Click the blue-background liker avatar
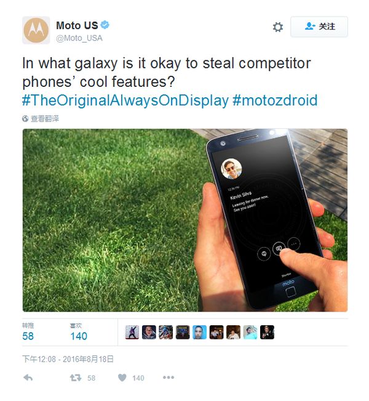 [199, 332]
